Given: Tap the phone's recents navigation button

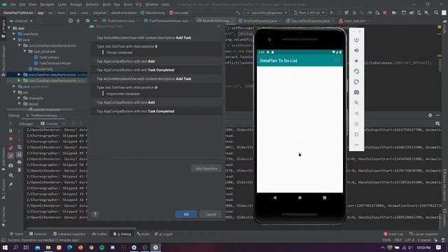Looking at the screenshot, I should click(325, 197).
